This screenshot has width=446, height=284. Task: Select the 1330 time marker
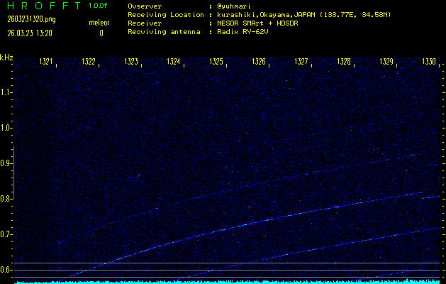[428, 62]
